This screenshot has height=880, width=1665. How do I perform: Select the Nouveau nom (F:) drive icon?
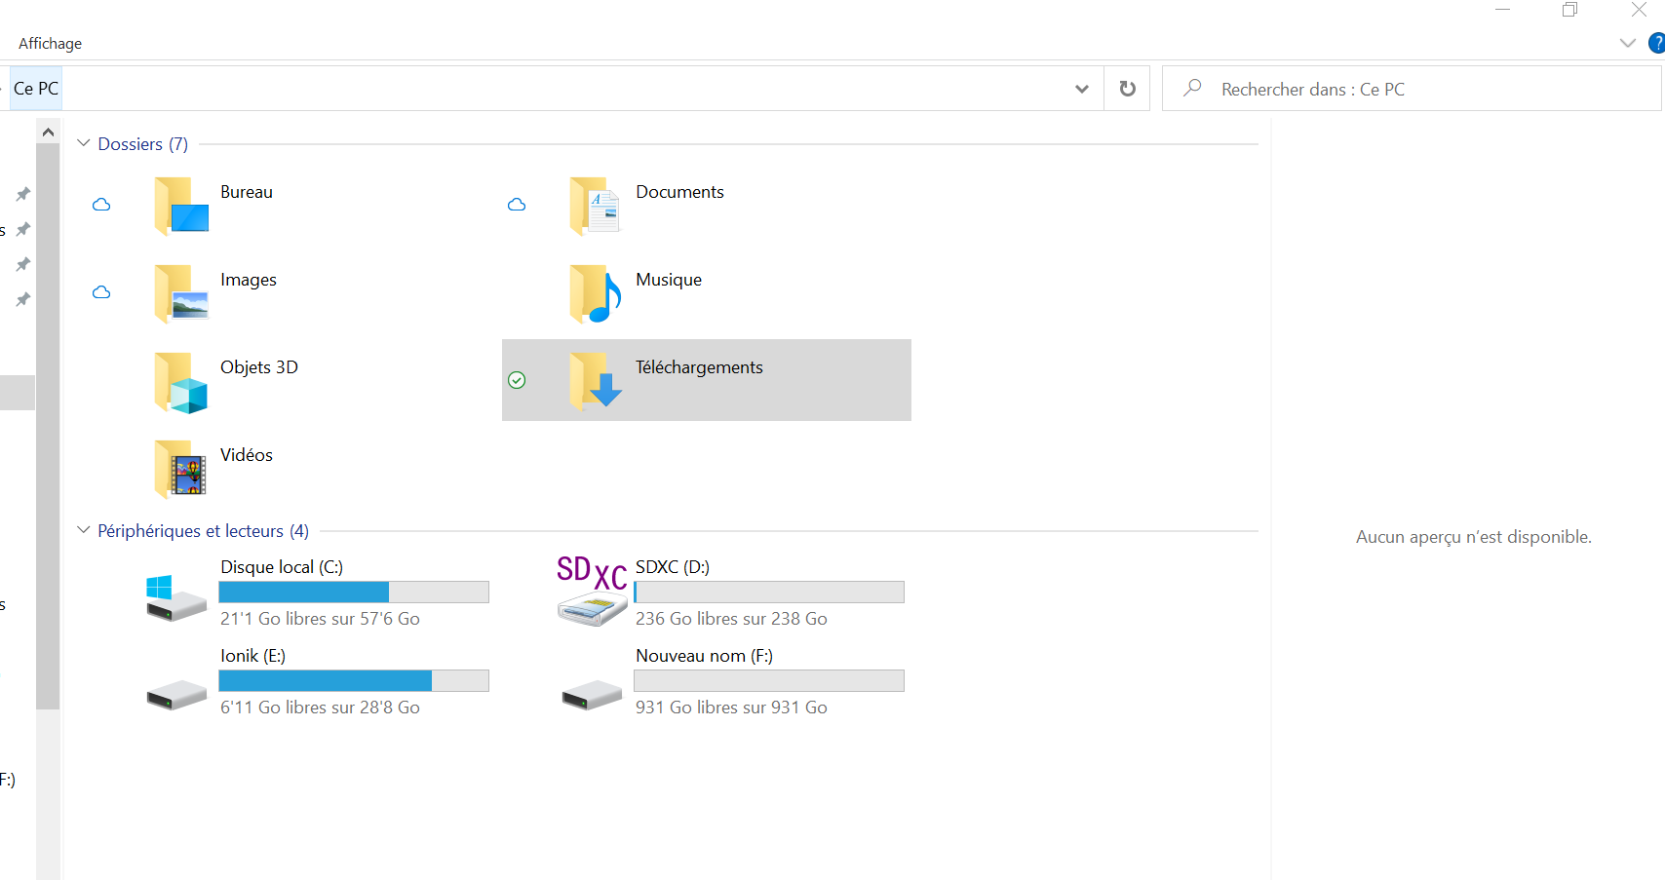coord(592,696)
